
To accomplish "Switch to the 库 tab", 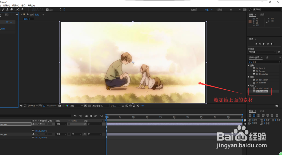I will tap(267, 57).
